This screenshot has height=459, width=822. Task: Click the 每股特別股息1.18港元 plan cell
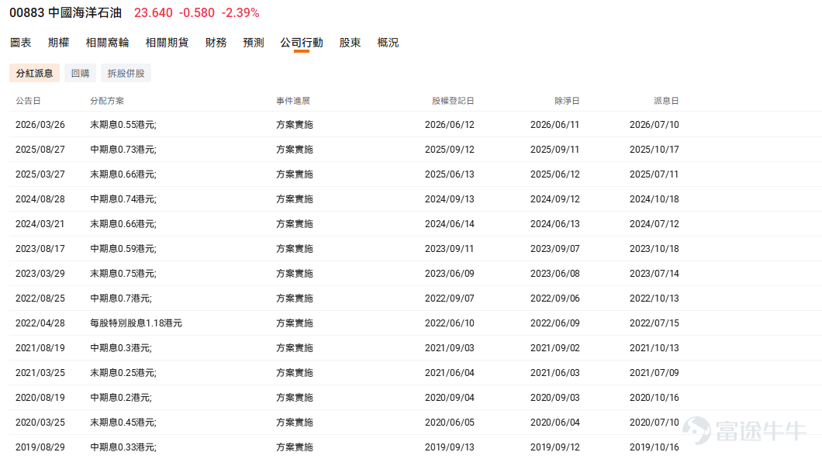coord(136,323)
